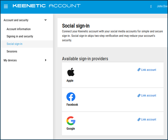Collapse the Account and security section
The height and width of the screenshot is (140, 168).
(45, 20)
